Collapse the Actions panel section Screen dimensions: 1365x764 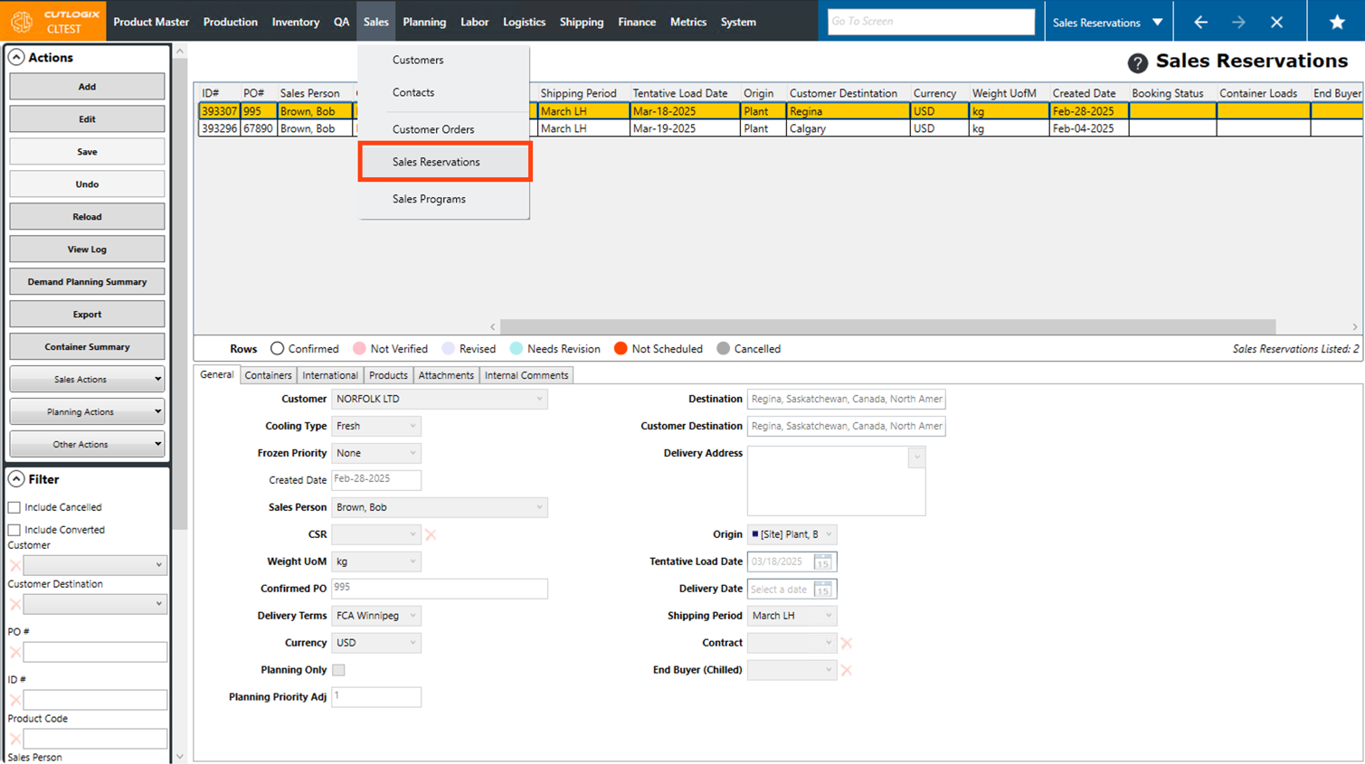[x=16, y=57]
